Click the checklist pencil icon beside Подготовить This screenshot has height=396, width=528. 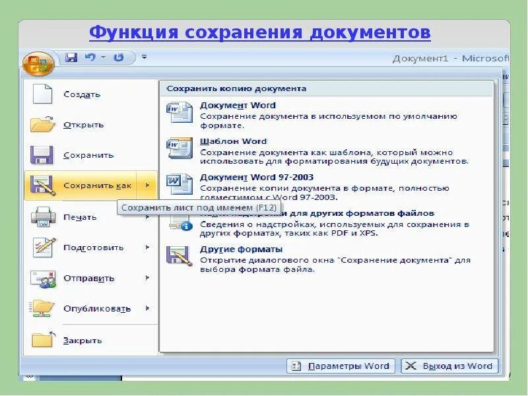coord(44,247)
